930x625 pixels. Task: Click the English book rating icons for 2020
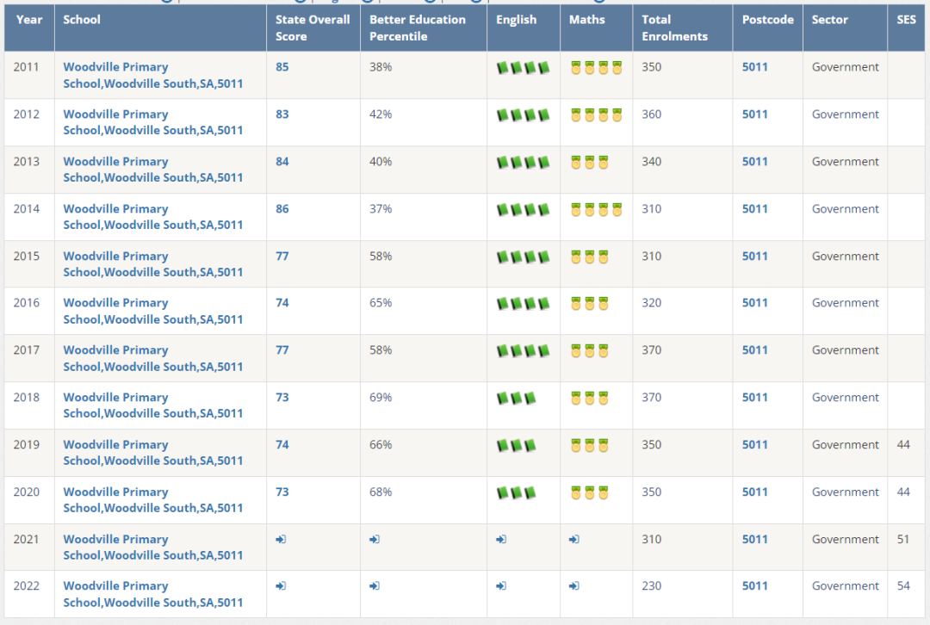[516, 492]
